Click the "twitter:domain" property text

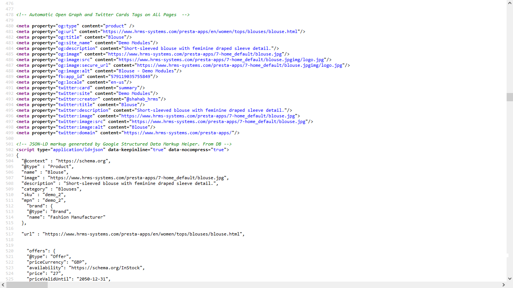tap(77, 133)
